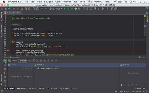
Task: Open the 6: TODO tool window
Action: 21,88
